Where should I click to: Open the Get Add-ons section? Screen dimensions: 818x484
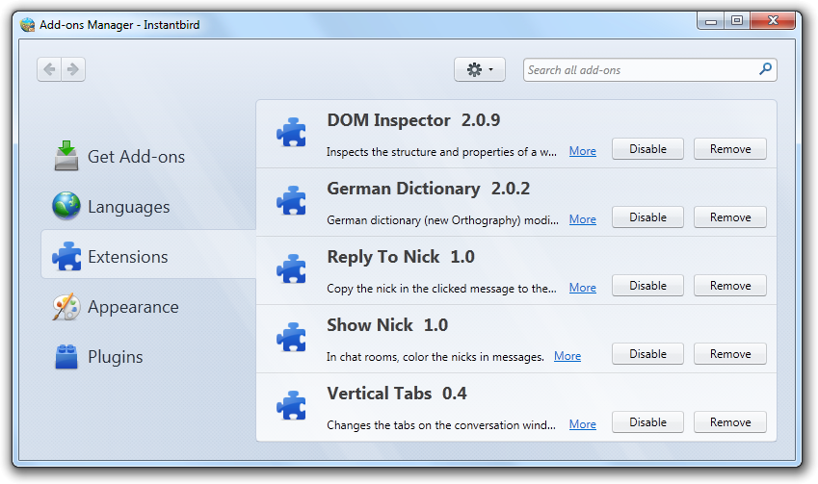(x=136, y=157)
